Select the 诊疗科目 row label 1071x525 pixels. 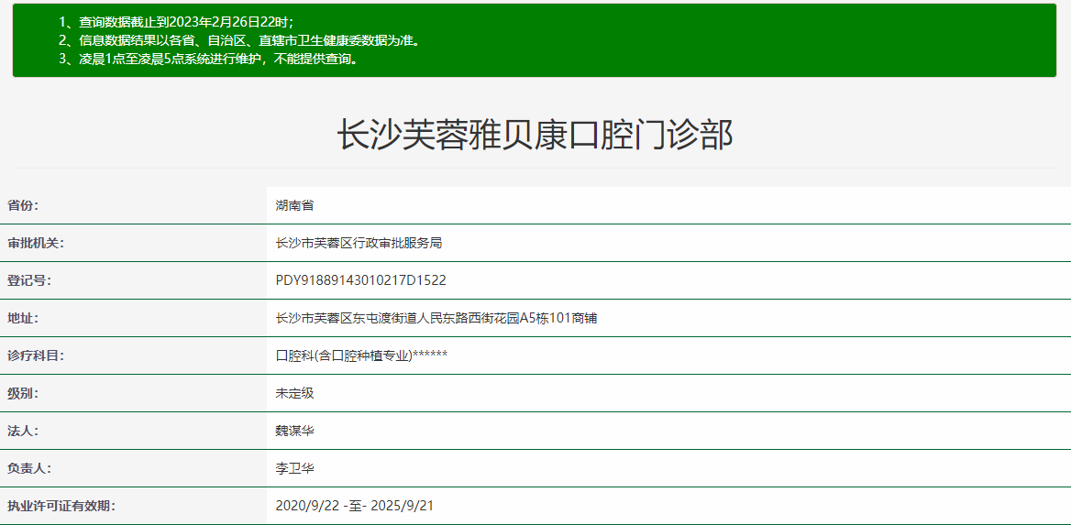tap(36, 355)
